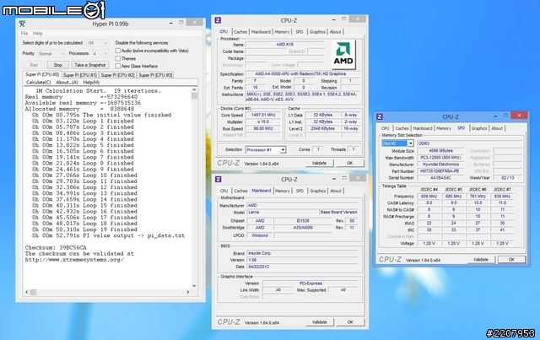
Task: Click OK in the top CPU-Z window
Action: click(350, 163)
